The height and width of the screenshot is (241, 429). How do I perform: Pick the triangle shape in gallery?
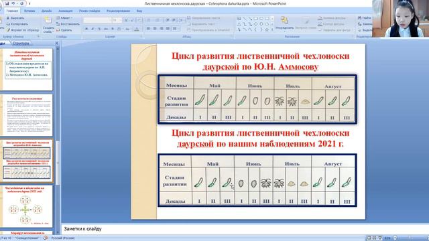click(239, 24)
